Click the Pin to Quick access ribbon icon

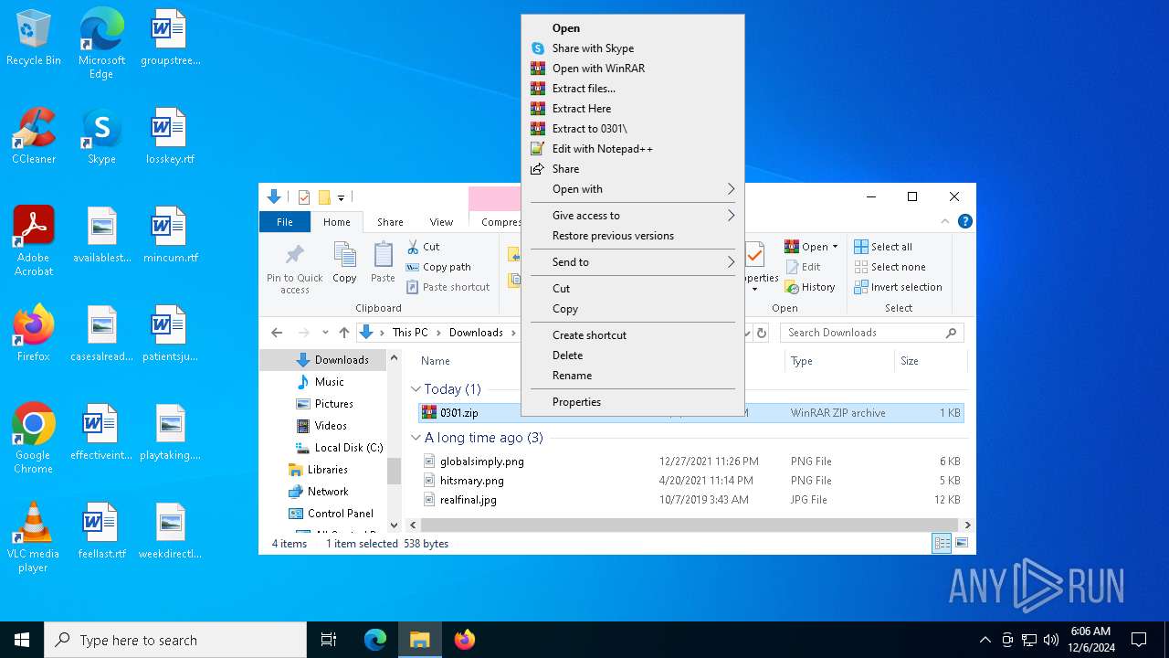tap(294, 268)
